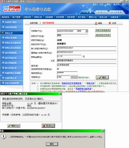Open 转账汇款 section icon in sidebar
129x148 pixels.
coord(2,33)
